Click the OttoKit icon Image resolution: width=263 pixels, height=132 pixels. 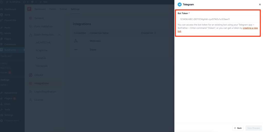31,75
